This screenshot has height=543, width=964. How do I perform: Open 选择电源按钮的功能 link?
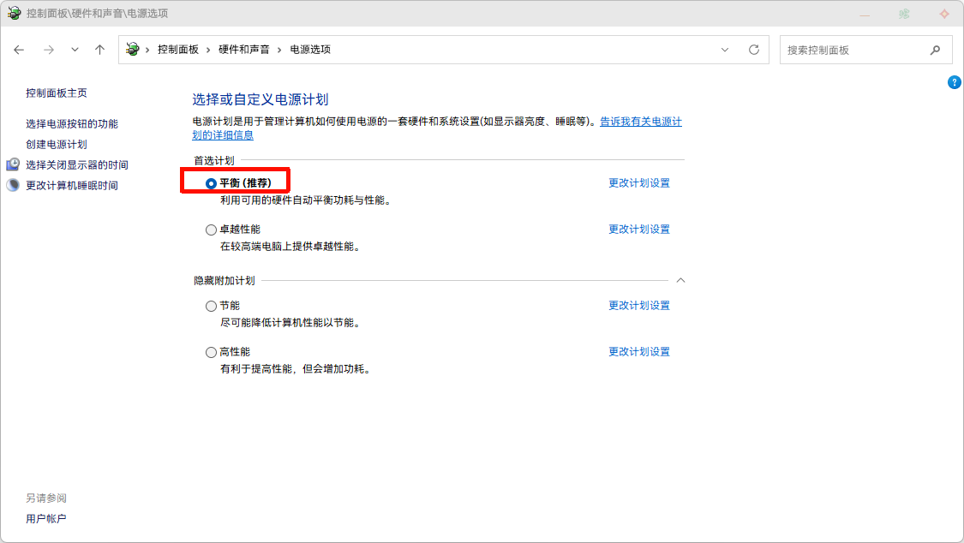[x=72, y=123]
